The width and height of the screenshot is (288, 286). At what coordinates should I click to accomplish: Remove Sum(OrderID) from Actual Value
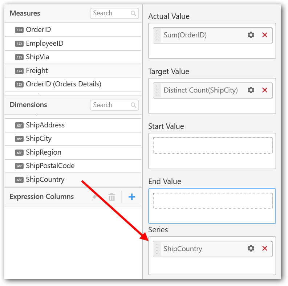click(265, 35)
